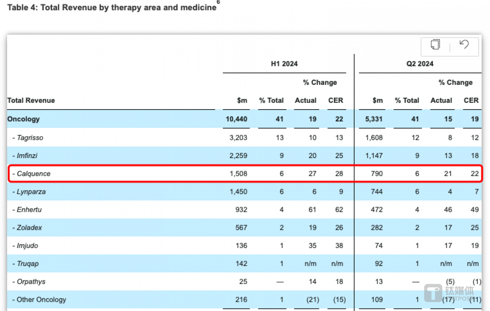Click the copy pages icon above the table
The height and width of the screenshot is (311, 490).
click(x=435, y=45)
